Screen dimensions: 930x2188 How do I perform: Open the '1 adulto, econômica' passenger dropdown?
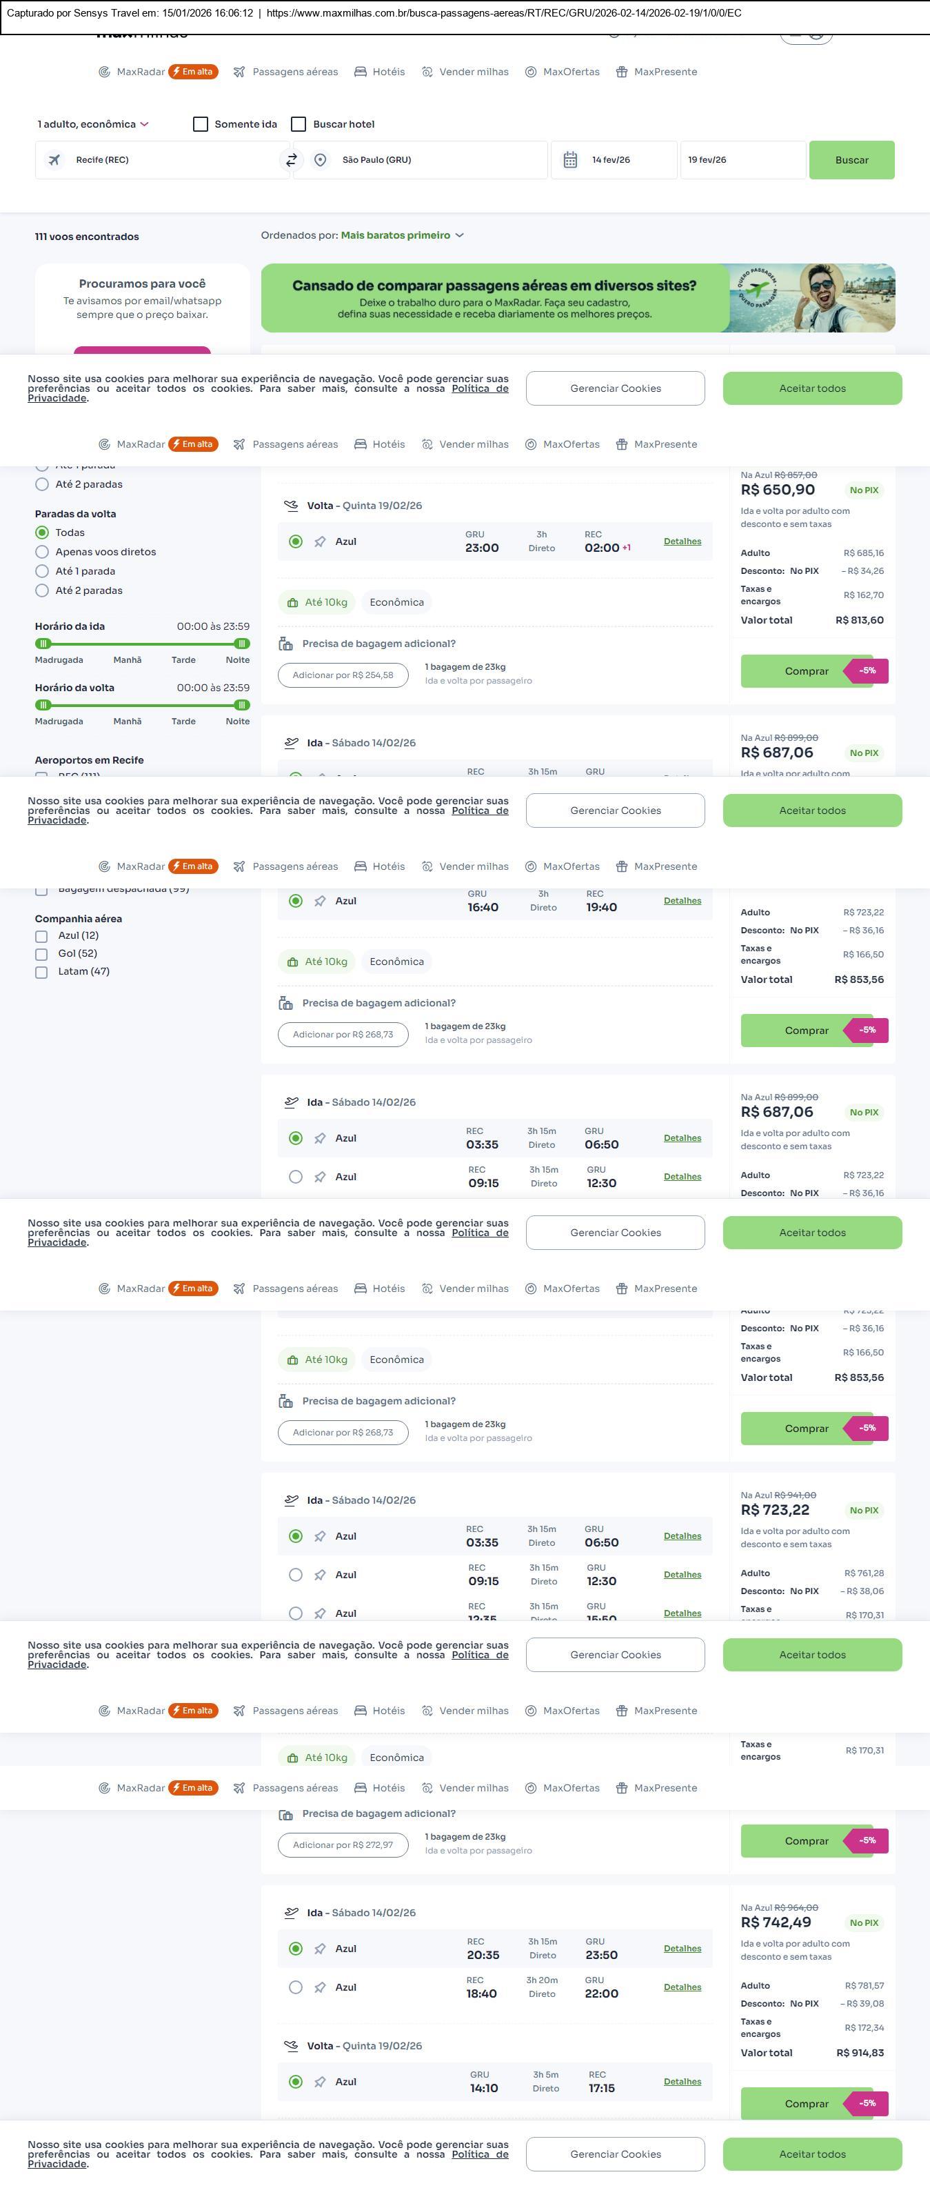coord(92,124)
